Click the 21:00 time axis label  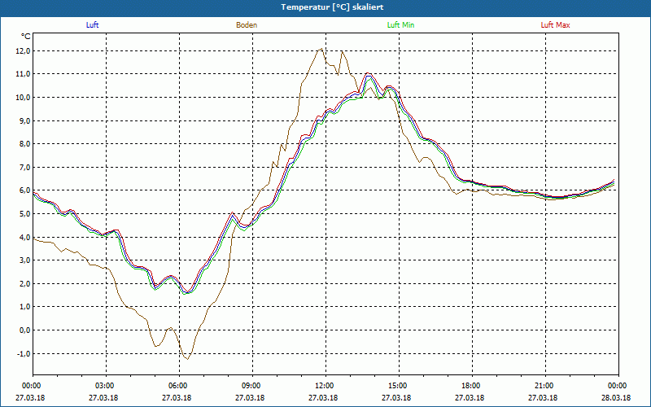[545, 386]
